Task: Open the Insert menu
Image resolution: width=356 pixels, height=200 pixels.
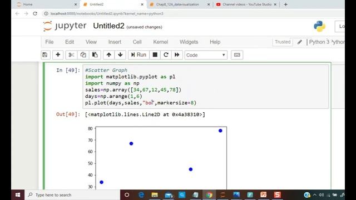Action: coord(115,42)
